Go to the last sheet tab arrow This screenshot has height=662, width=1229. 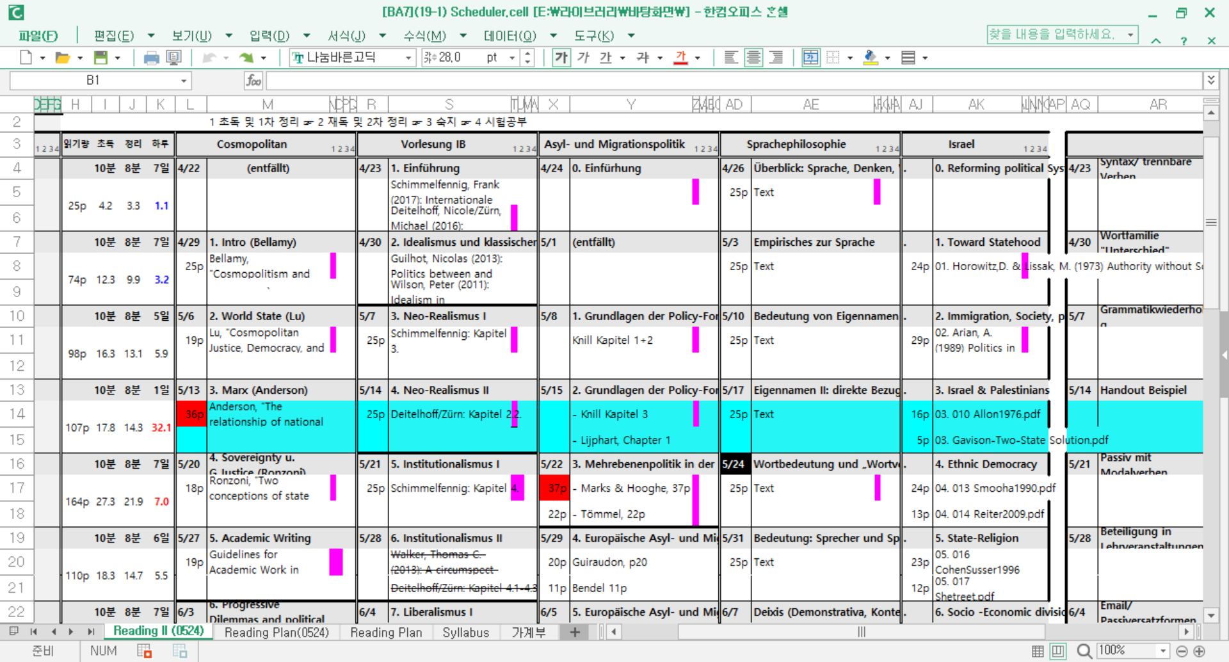pyautogui.click(x=91, y=632)
